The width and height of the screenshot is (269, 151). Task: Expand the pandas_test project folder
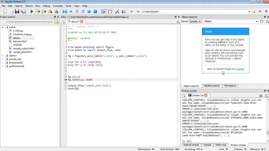[3, 59]
